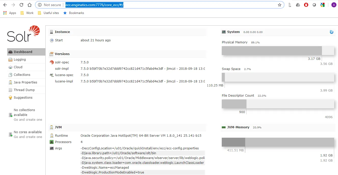Click the -DeccConfigLocation argument line
Viewport: 338px width, 175px height.
pos(140,148)
